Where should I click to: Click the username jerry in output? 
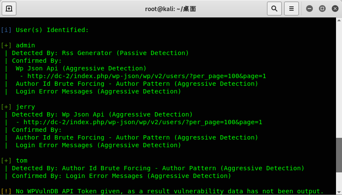(25, 107)
